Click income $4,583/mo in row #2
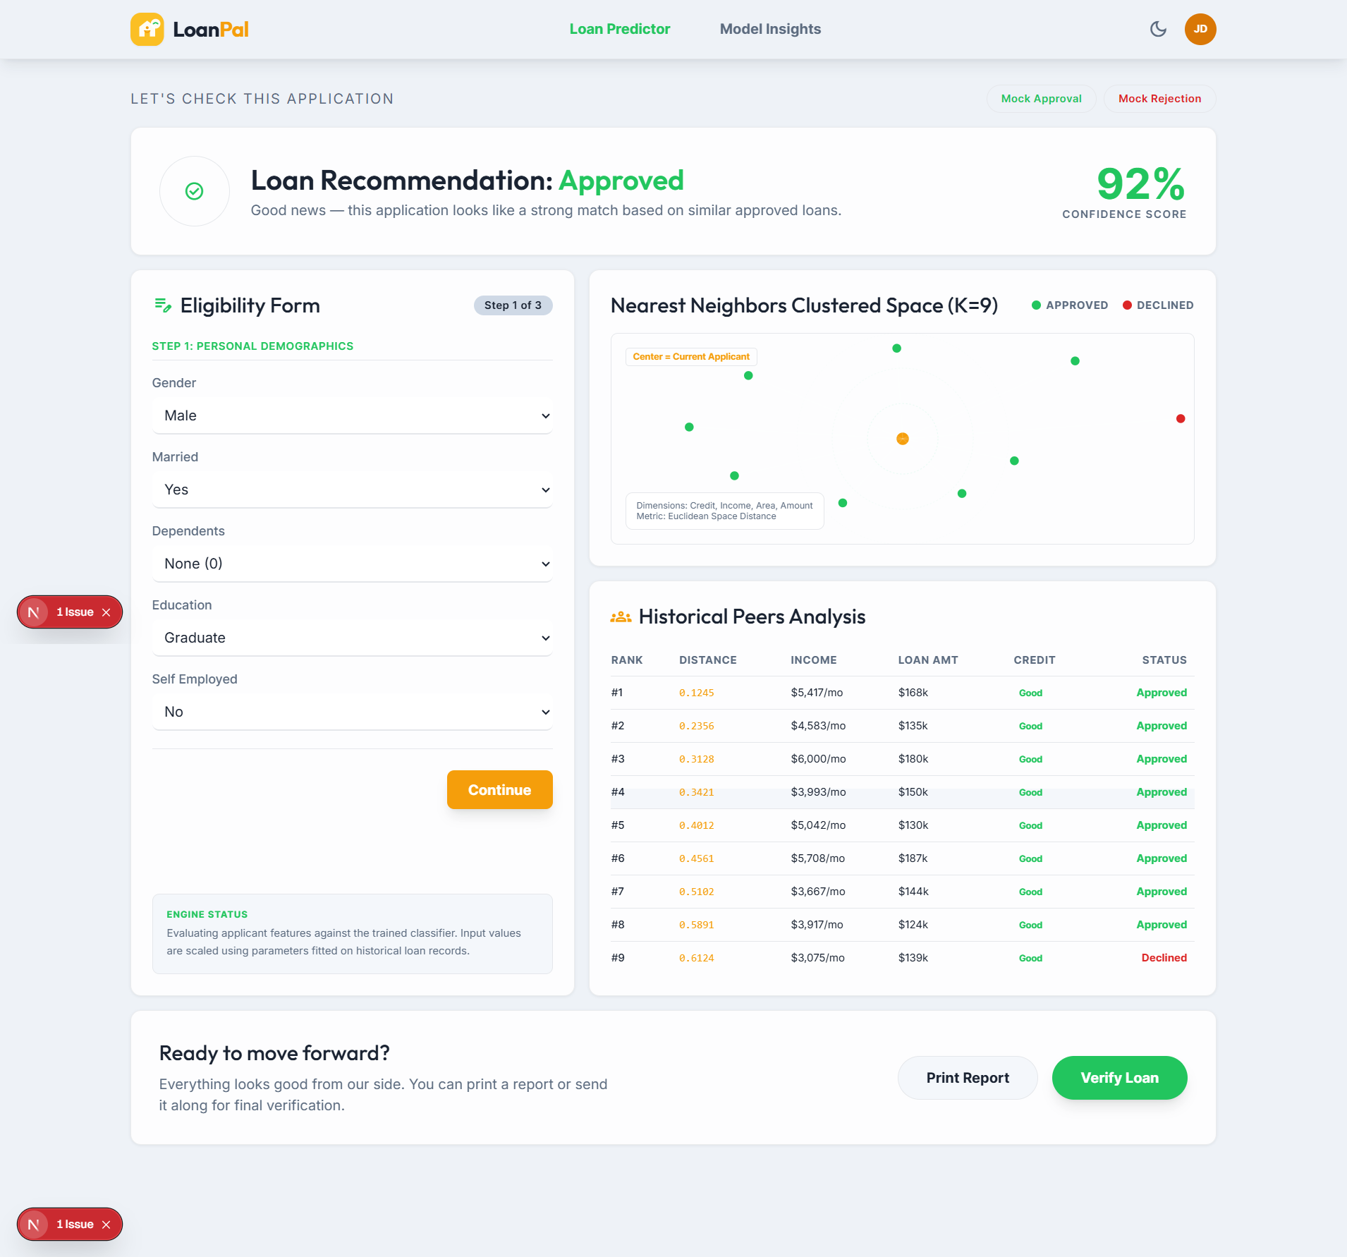This screenshot has height=1257, width=1347. [x=818, y=726]
